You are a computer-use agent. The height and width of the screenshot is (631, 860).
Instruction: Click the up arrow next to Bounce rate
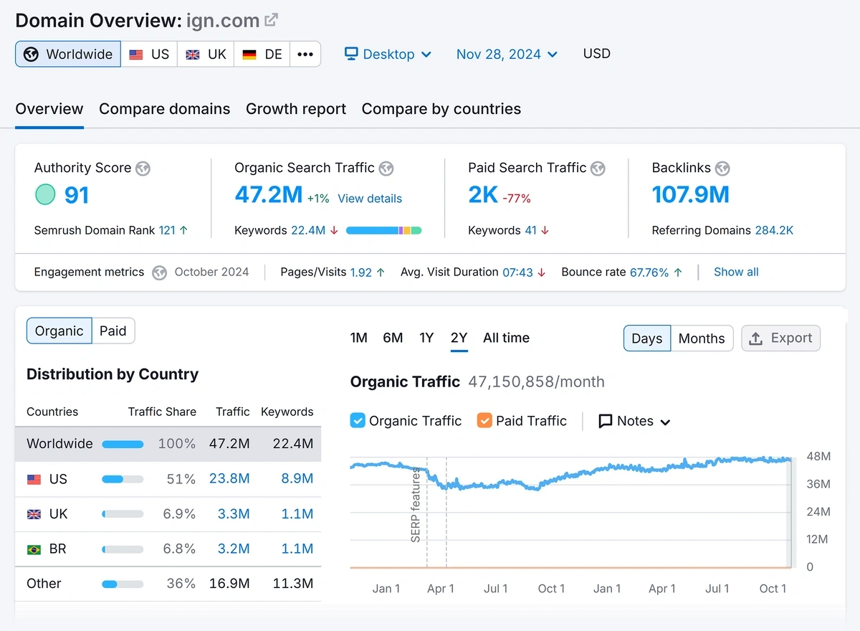point(678,272)
